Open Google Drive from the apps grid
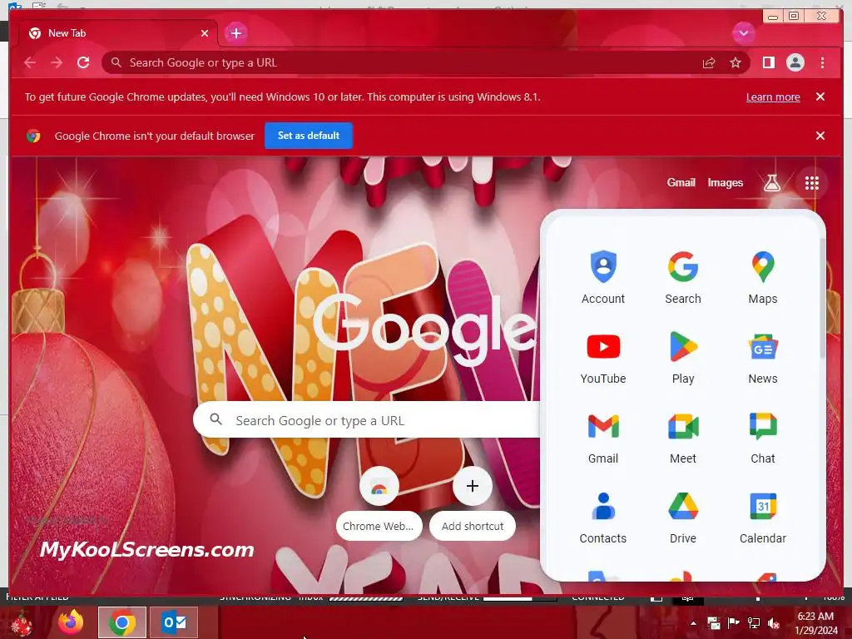The height and width of the screenshot is (639, 852). point(683,517)
